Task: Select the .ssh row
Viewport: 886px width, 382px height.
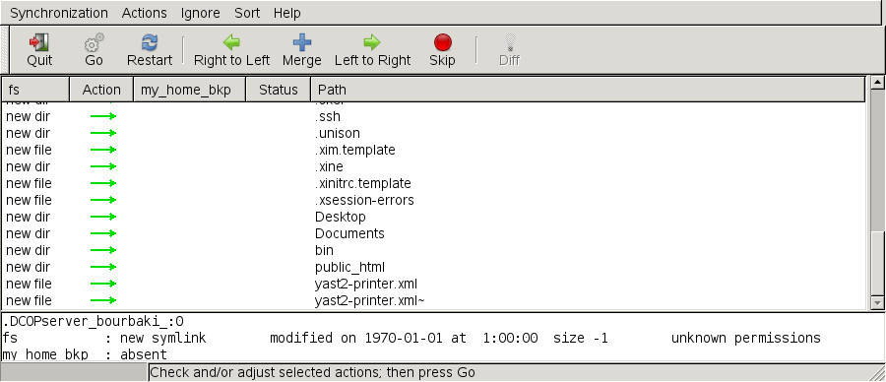Action: pos(433,117)
